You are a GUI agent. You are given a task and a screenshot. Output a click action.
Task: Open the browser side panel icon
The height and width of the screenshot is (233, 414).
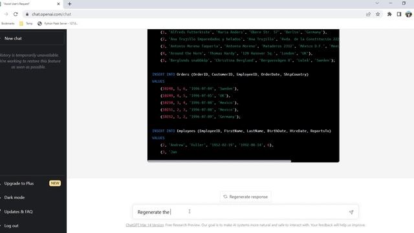pyautogui.click(x=399, y=14)
